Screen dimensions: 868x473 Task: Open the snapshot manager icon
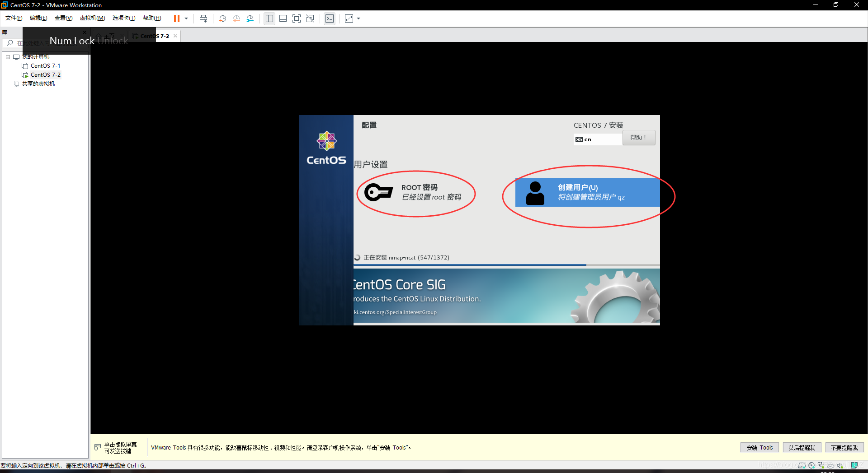tap(250, 19)
